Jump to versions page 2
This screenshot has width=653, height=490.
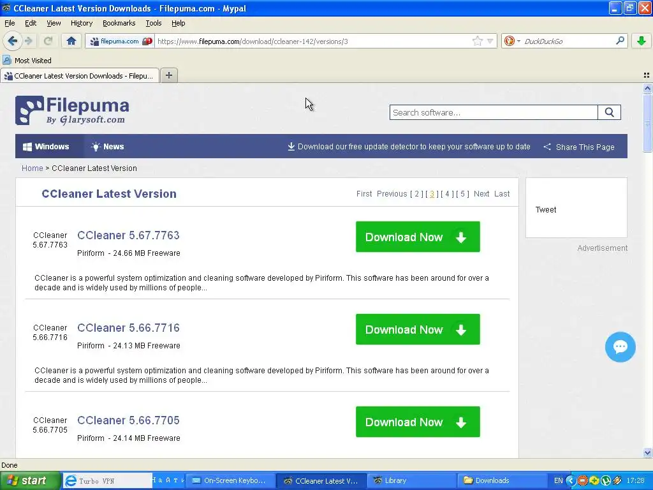(416, 194)
